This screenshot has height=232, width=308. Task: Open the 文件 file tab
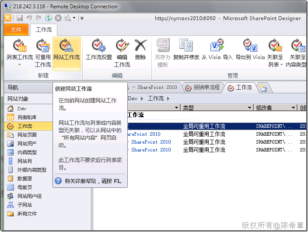pyautogui.click(x=16, y=30)
